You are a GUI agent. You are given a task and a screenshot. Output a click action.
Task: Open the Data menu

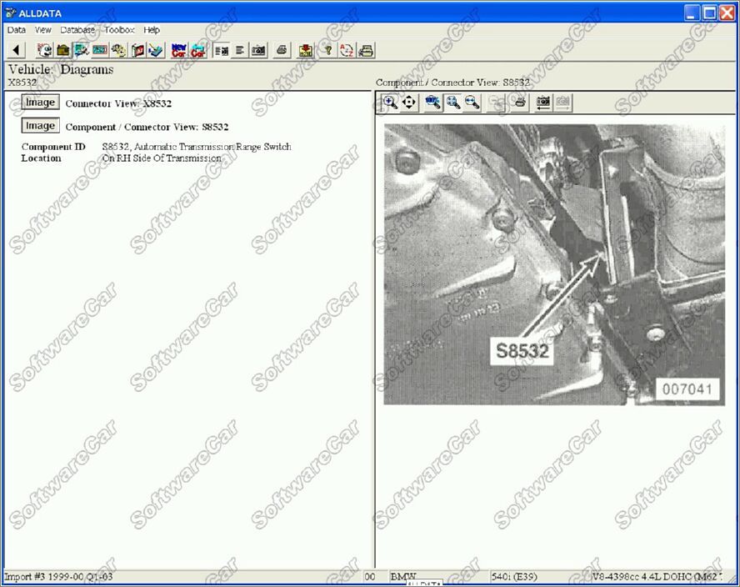17,30
